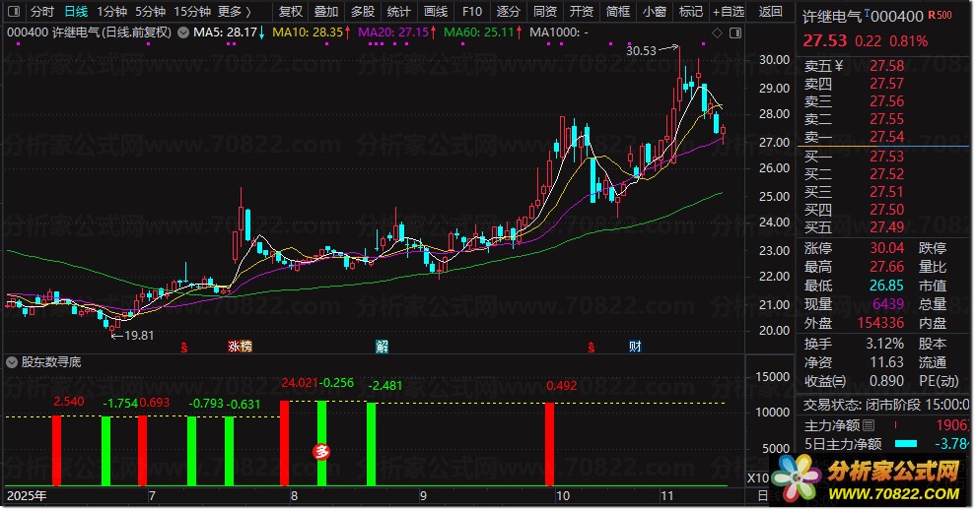The height and width of the screenshot is (510, 976).
Task: Click the R500 badge next to the stock code
Action: pyautogui.click(x=940, y=15)
